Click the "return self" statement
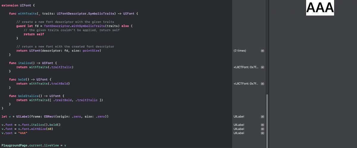Viewport: 357px width, 148px height. [x=34, y=34]
